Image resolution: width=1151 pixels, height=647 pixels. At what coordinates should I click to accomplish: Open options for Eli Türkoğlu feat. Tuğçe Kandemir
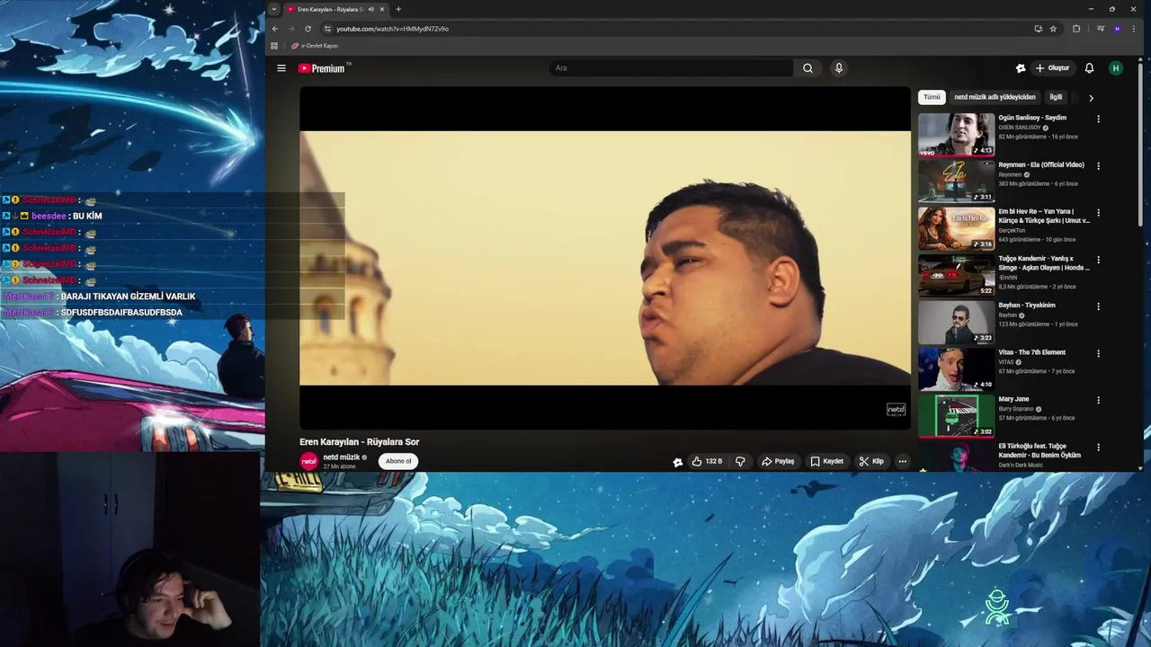[1098, 447]
